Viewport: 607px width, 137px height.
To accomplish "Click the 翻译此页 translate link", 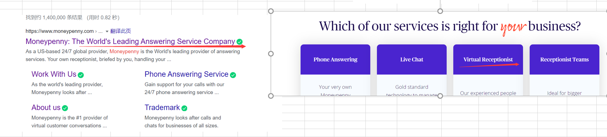I will [x=120, y=31].
